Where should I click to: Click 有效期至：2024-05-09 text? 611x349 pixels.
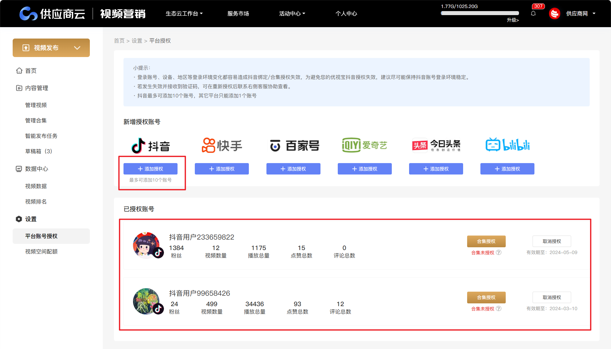(x=552, y=253)
